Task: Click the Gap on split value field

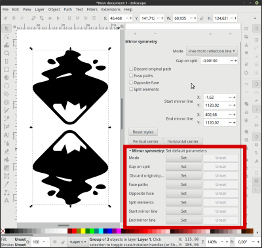Action: (215, 61)
